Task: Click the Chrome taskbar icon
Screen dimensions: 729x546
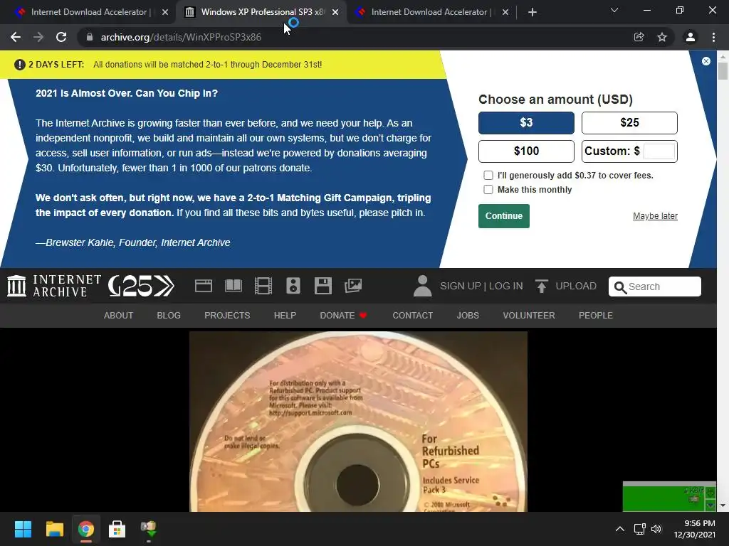Action: [85, 529]
